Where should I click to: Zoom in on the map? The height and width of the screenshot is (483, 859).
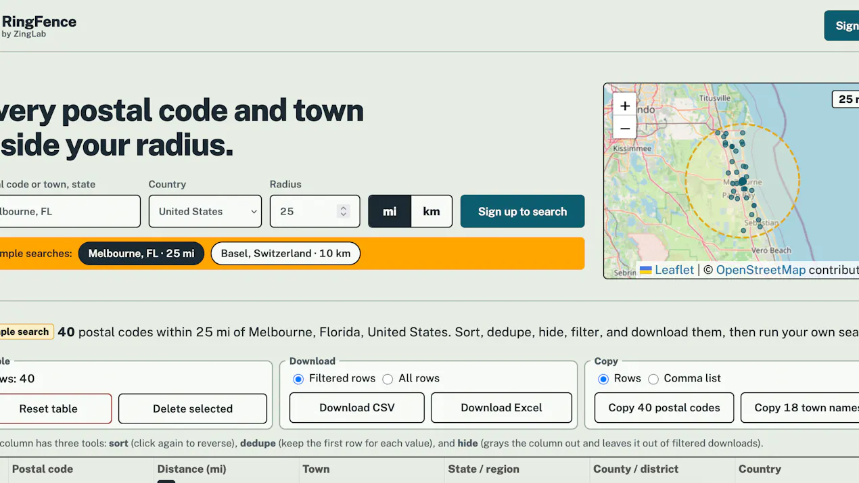[x=625, y=106]
